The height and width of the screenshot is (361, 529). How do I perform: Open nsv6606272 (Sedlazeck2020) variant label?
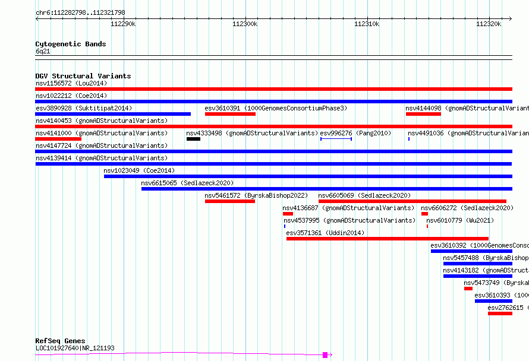tap(467, 208)
